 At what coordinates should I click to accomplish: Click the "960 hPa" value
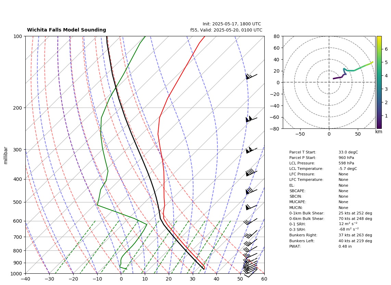point(346,158)
